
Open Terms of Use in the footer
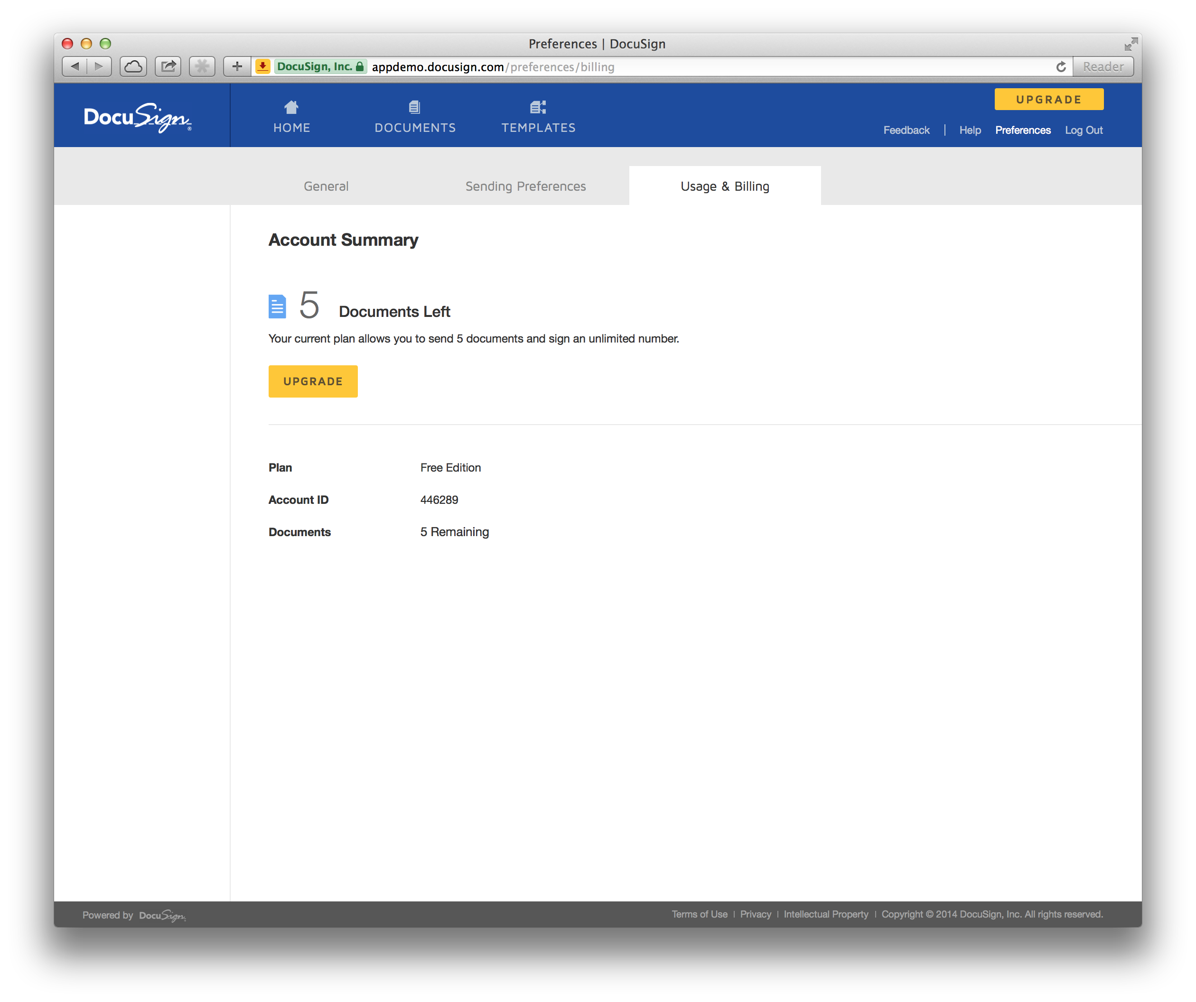click(700, 914)
